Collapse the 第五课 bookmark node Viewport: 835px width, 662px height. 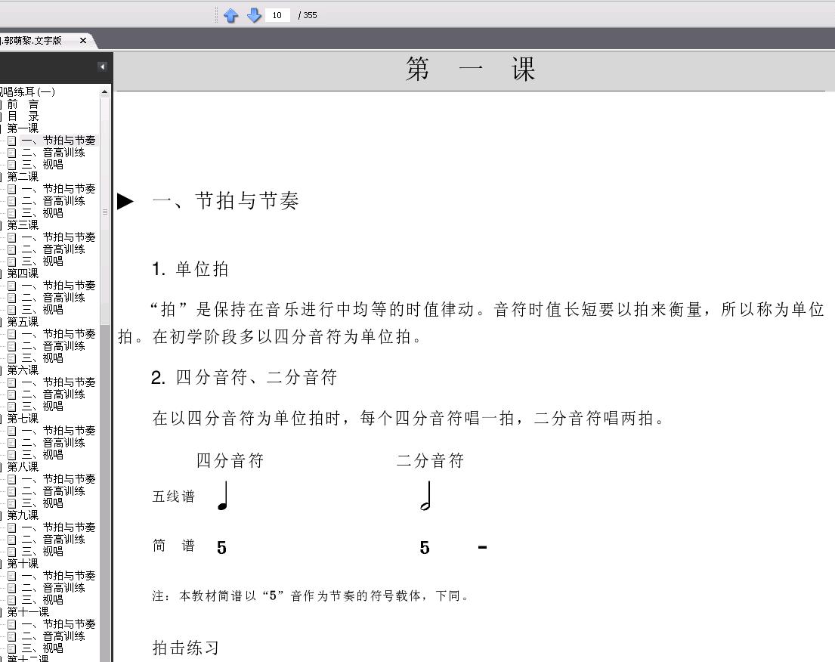(1, 322)
